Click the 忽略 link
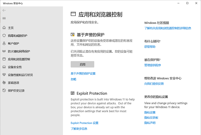 [73, 79]
